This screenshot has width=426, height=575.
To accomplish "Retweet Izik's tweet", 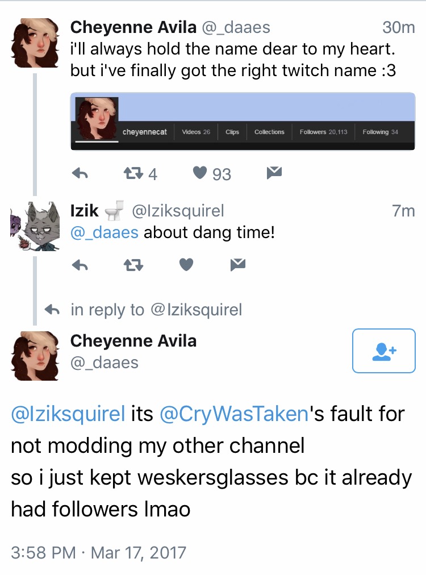I will 133,264.
